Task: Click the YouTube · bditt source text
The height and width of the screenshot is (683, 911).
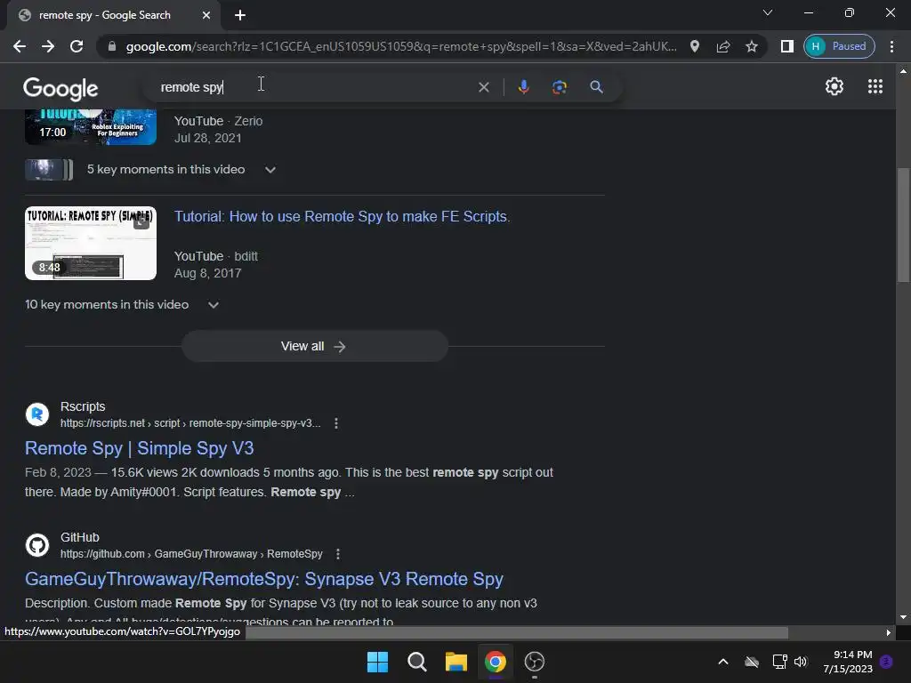Action: [216, 257]
